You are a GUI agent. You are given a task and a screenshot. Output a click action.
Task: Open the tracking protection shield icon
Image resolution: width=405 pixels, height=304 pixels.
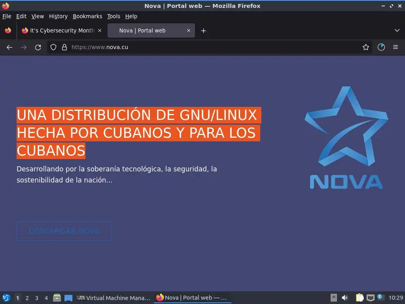[x=53, y=47]
